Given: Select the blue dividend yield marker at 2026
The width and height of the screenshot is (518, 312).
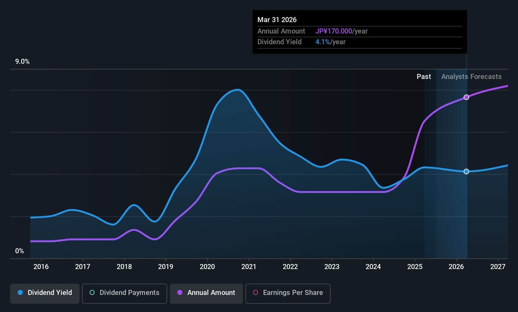Looking at the screenshot, I should pos(466,171).
